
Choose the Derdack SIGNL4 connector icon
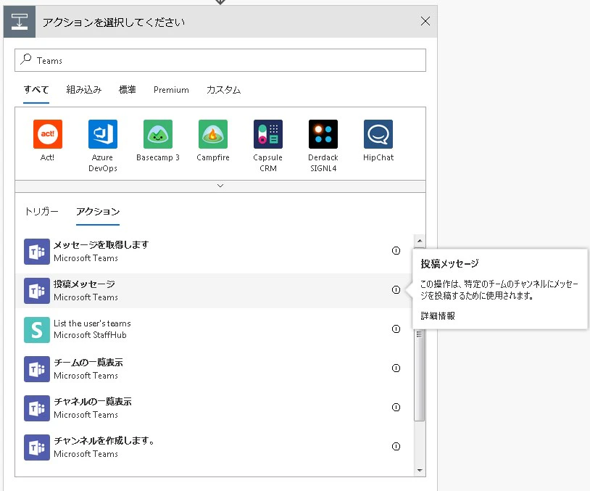(x=323, y=134)
